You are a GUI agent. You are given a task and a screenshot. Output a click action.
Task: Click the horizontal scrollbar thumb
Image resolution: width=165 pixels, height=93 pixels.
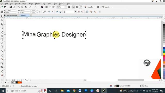(x=131, y=80)
